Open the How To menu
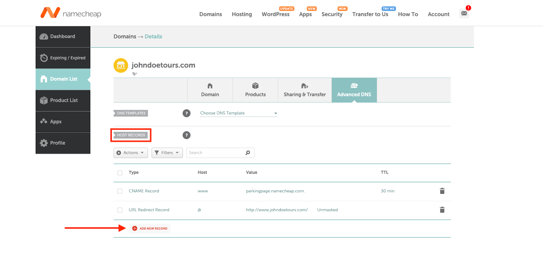This screenshot has width=543, height=256. [x=408, y=14]
